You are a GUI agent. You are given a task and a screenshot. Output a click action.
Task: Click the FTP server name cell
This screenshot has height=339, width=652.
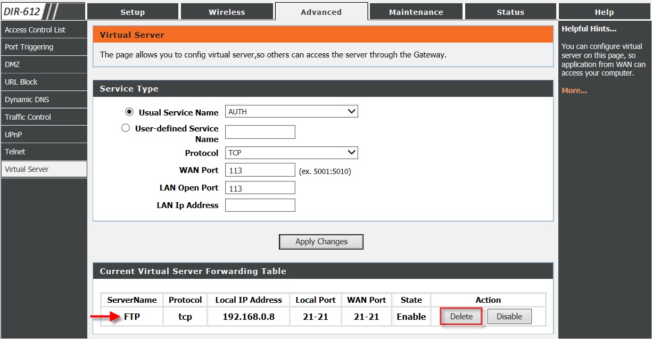pos(132,317)
